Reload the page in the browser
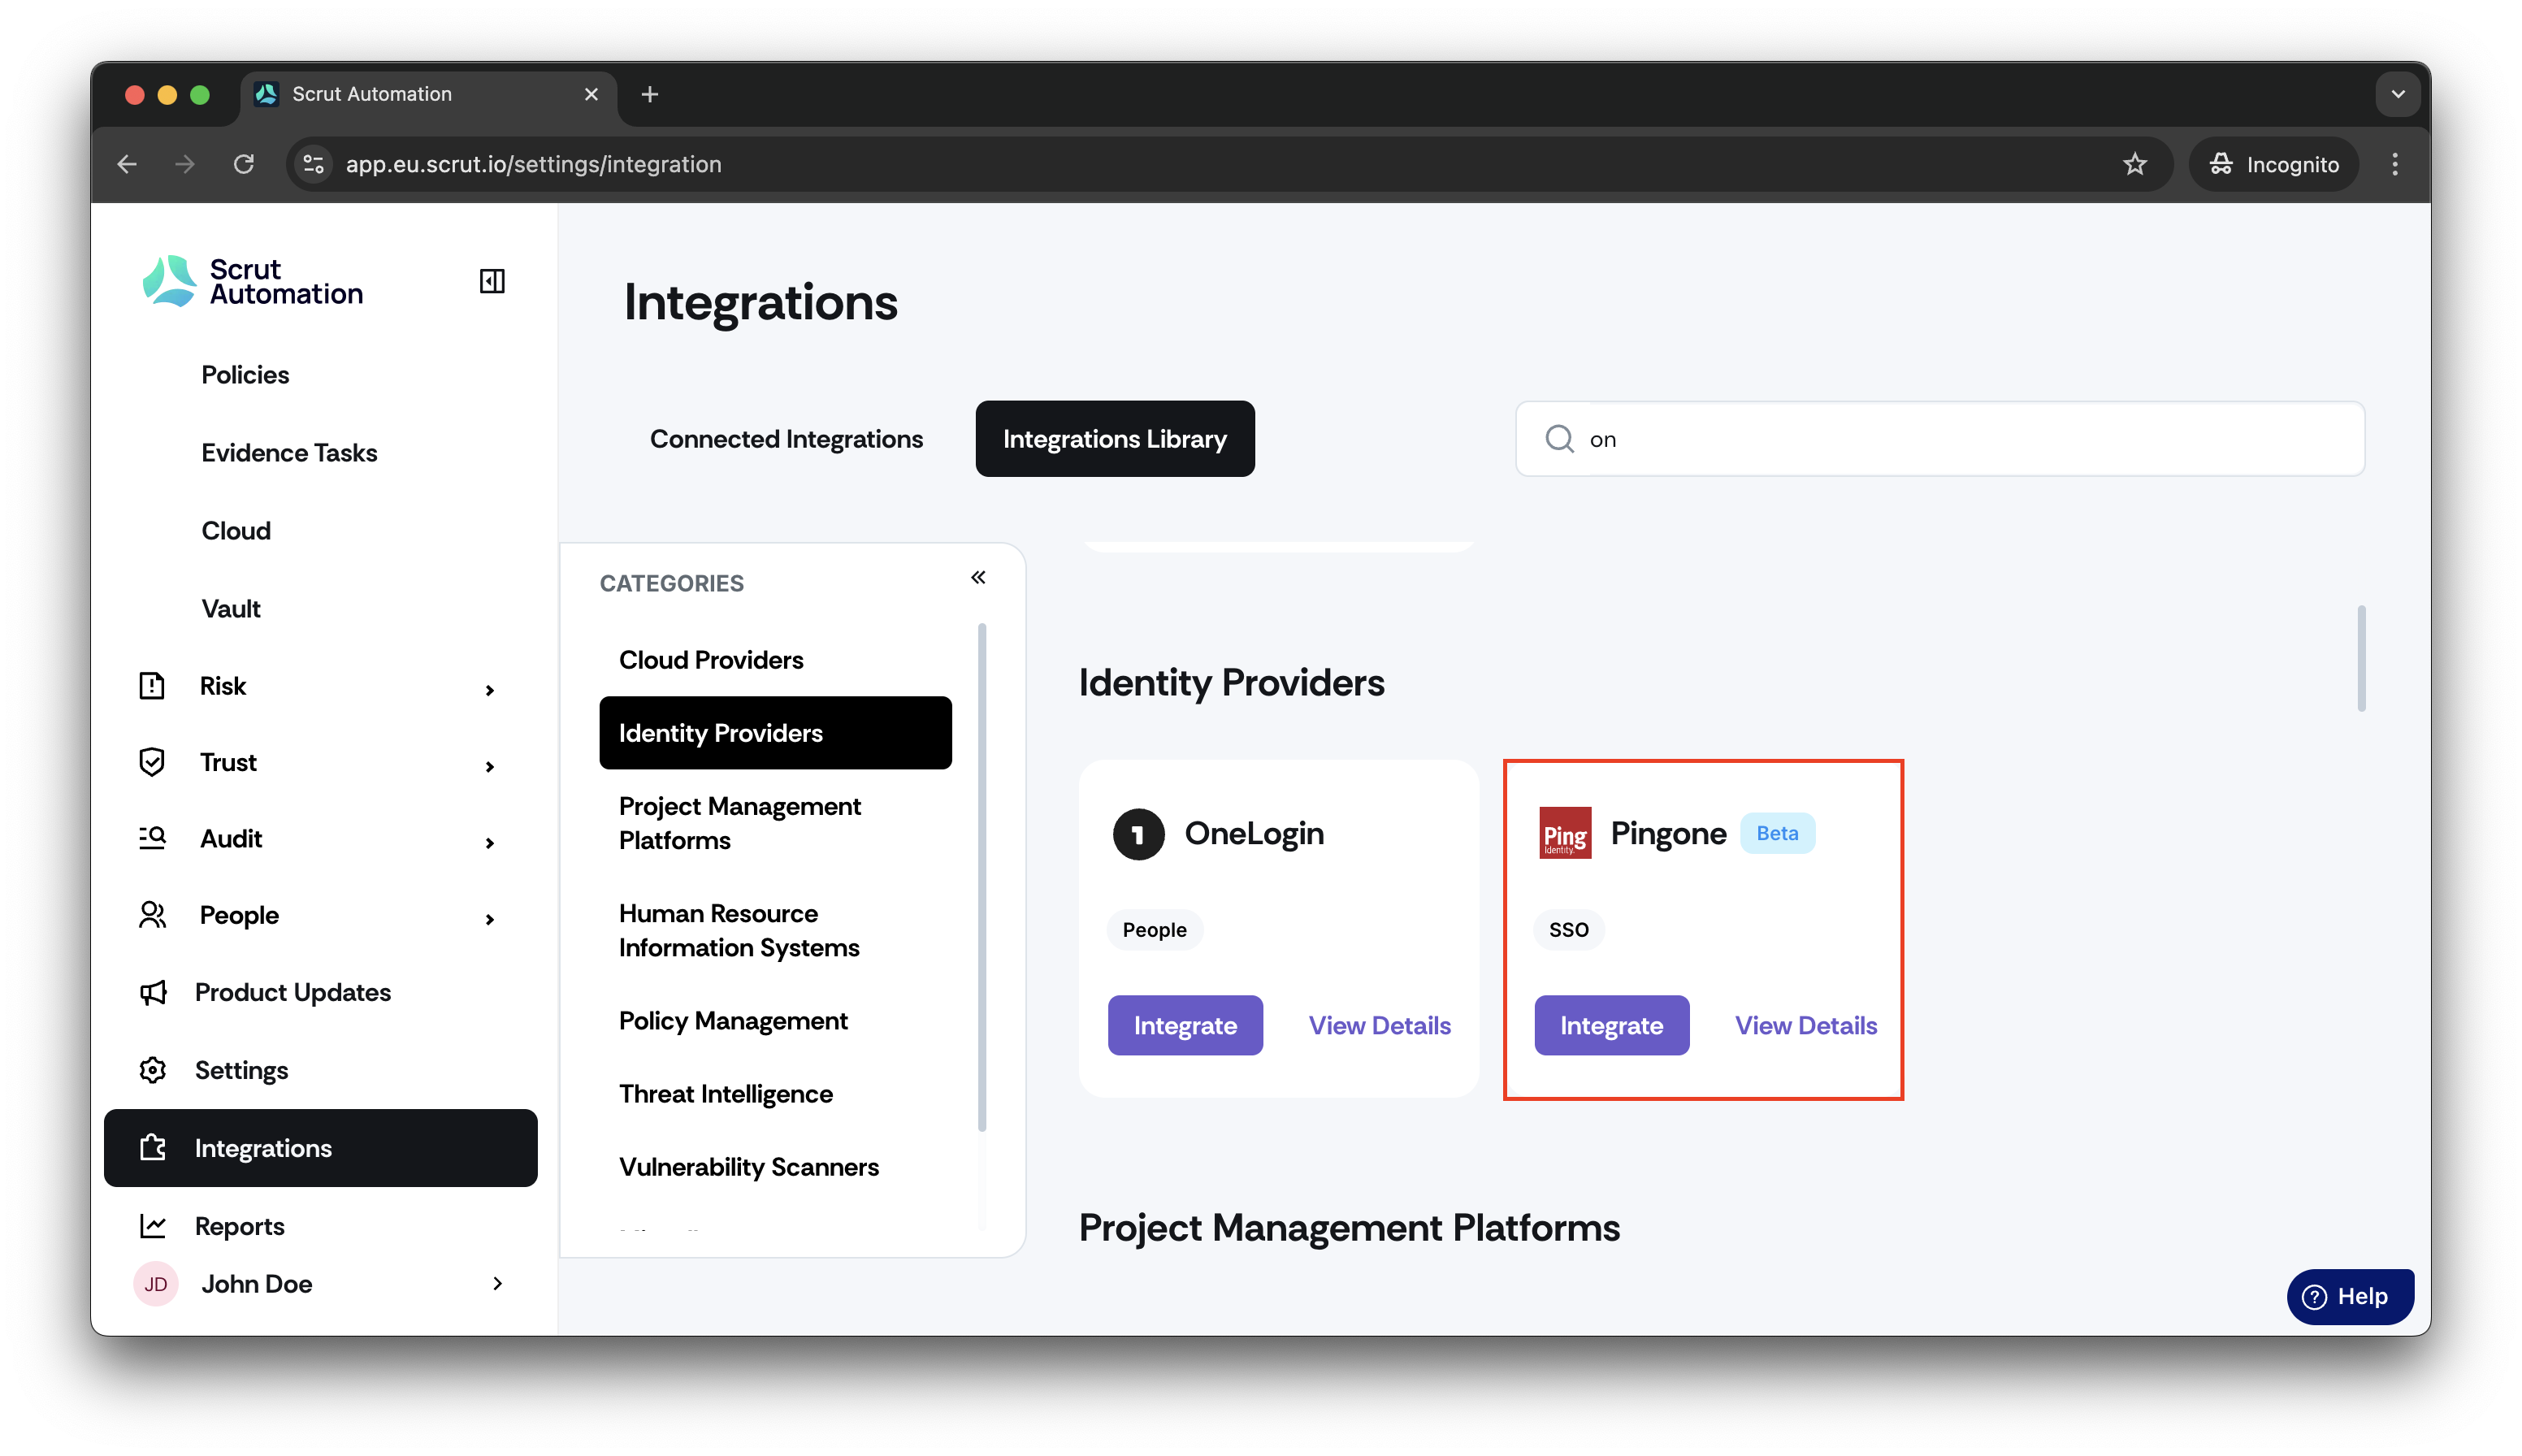Viewport: 2522px width, 1456px height. point(243,164)
